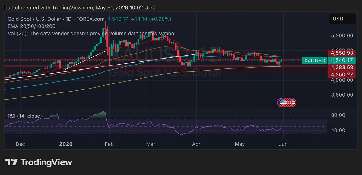
Task: Click the 5,200.00 price axis label
Action: pyautogui.click(x=342, y=35)
